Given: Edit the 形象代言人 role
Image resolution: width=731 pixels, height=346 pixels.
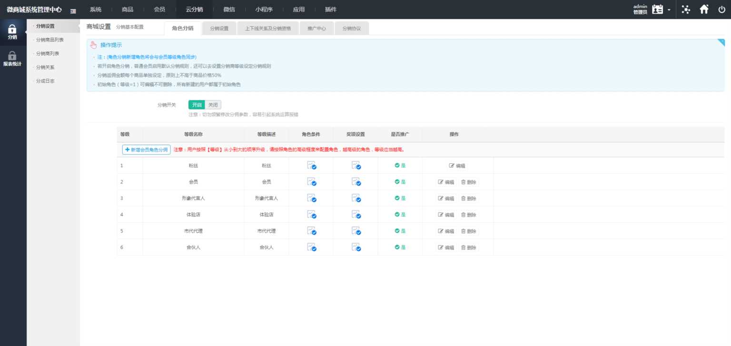Looking at the screenshot, I should (x=446, y=198).
